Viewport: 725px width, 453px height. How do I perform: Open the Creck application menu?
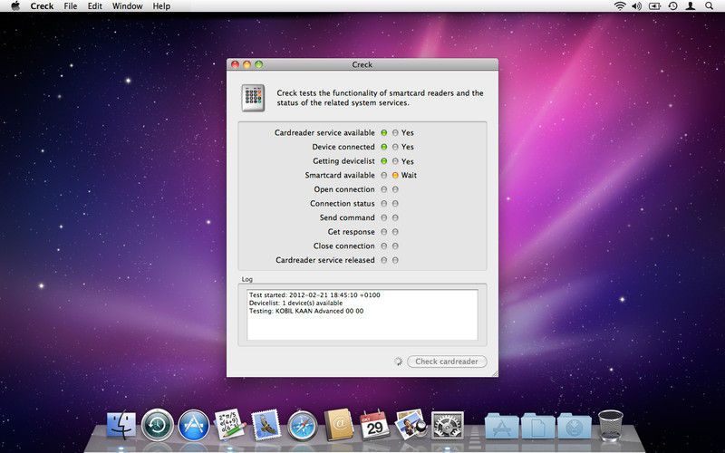pos(42,6)
